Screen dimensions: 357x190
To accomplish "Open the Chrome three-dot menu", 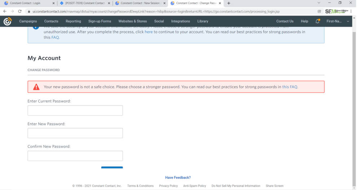I will 351,12.
